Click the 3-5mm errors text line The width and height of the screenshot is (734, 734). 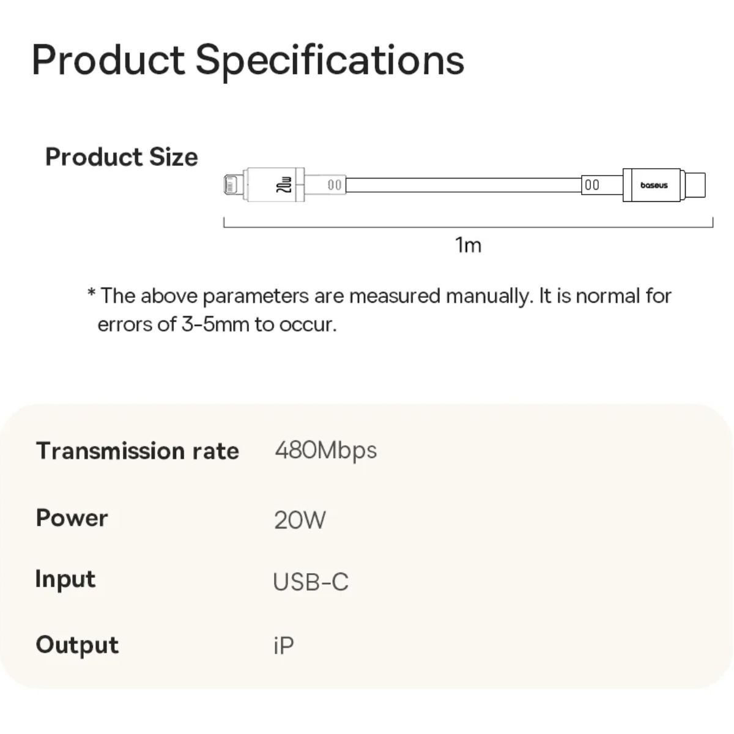(217, 324)
